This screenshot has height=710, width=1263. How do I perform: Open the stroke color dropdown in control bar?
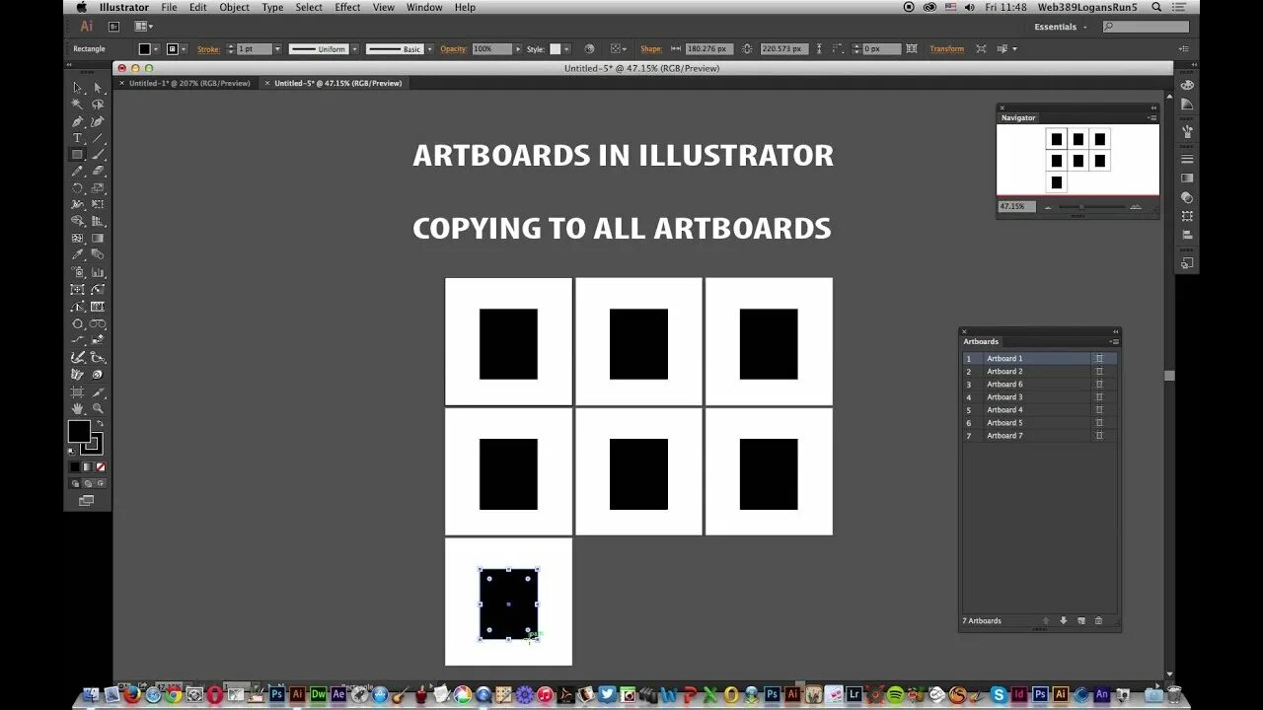coord(184,49)
